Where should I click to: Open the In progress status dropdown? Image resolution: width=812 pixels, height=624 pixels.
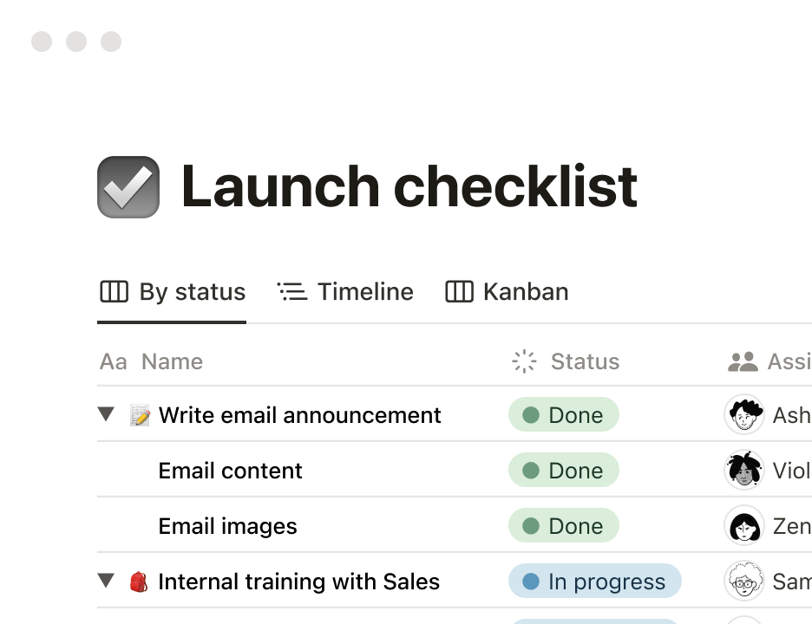[595, 582]
